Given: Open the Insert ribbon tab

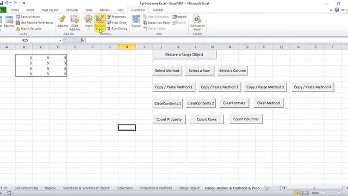Looking at the screenshot, I should tap(30, 10).
